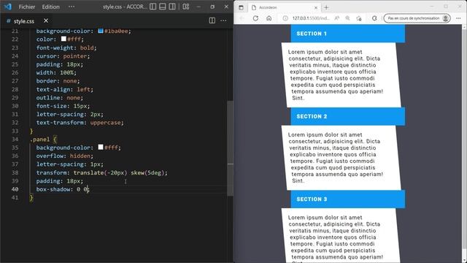Toggle the secondary sidebar layout icon
Screen dimensions: 467x263
(x=172, y=7)
